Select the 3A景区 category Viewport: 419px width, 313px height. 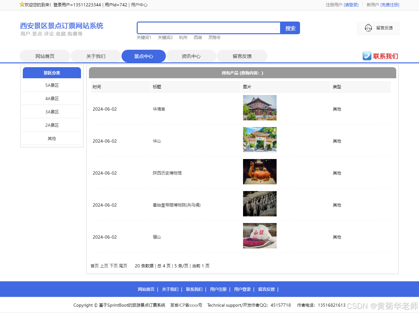coord(52,112)
